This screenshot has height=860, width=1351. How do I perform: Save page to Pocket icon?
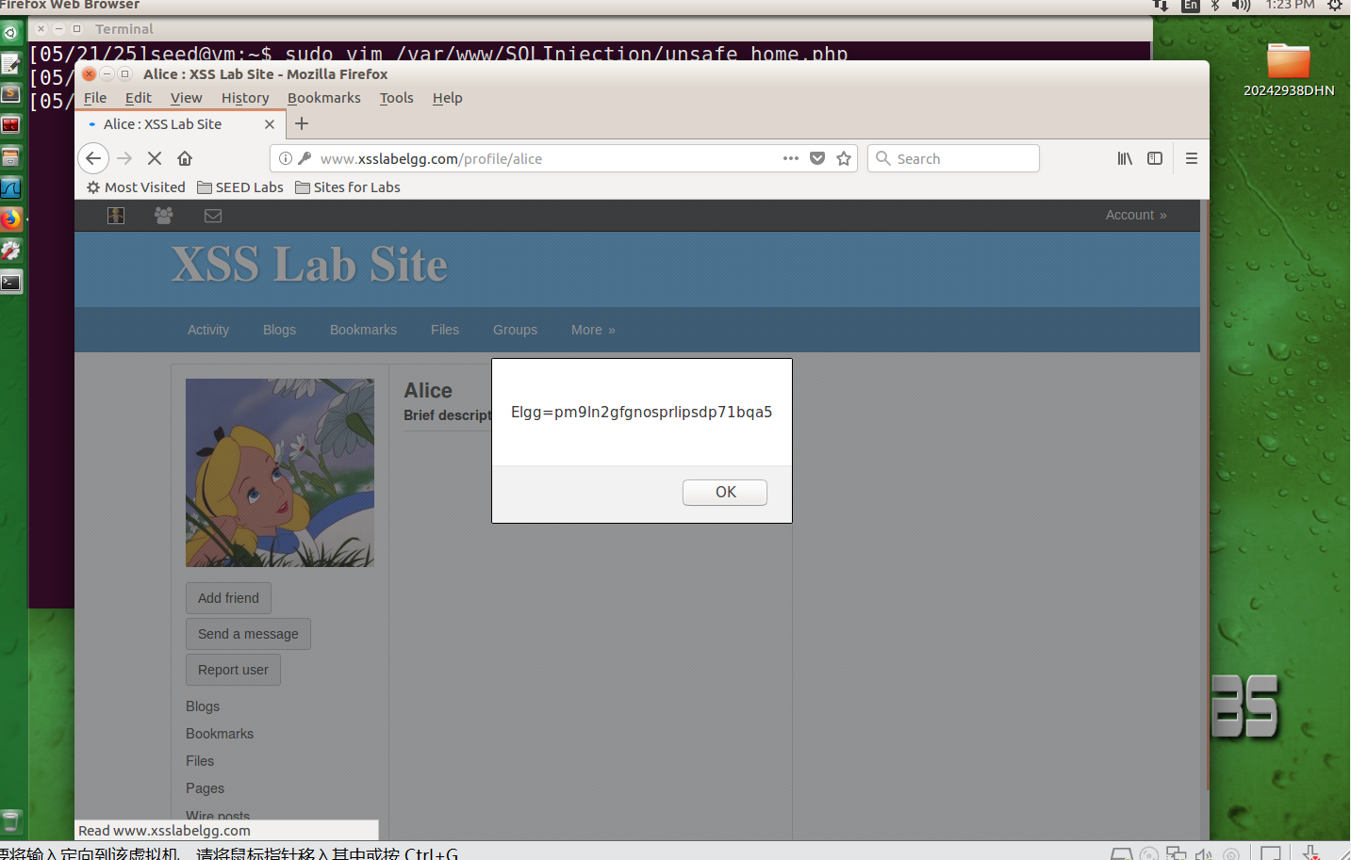click(817, 158)
